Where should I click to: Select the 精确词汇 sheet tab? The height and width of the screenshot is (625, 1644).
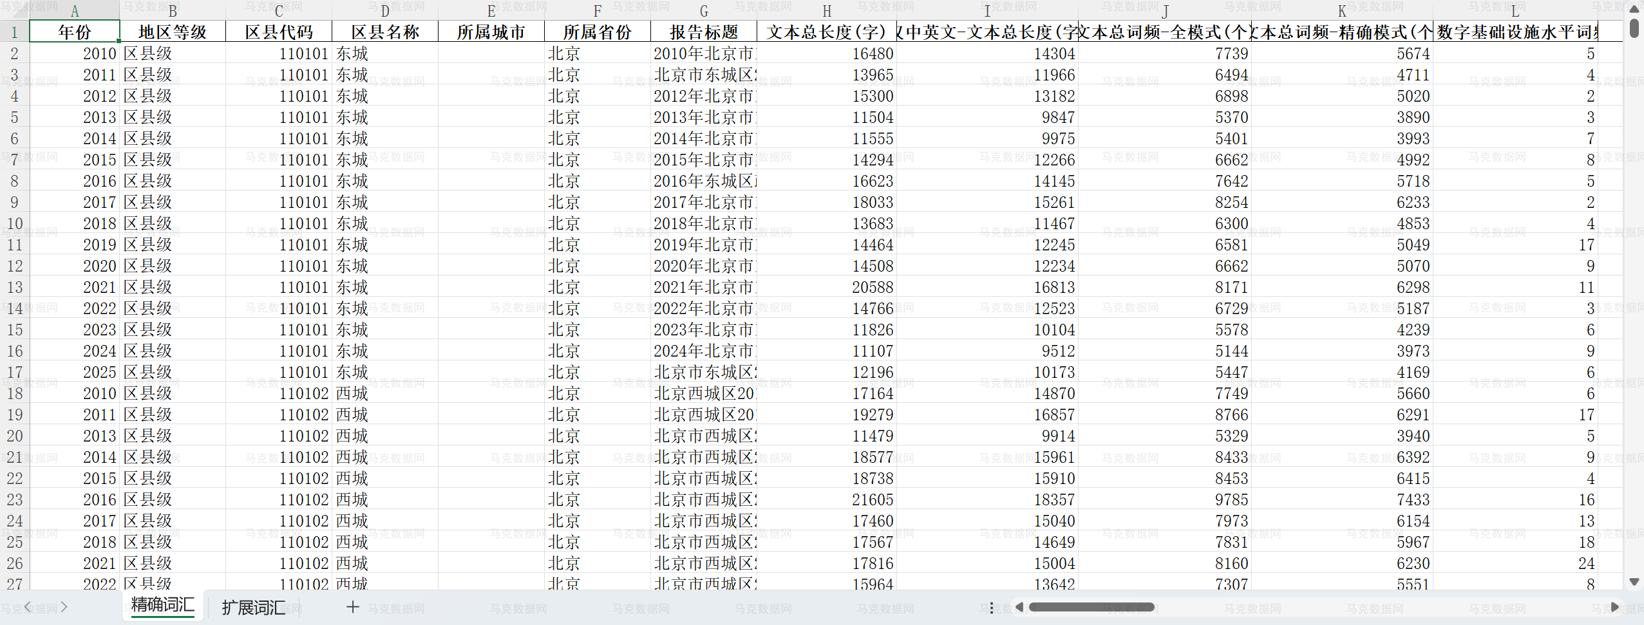162,606
